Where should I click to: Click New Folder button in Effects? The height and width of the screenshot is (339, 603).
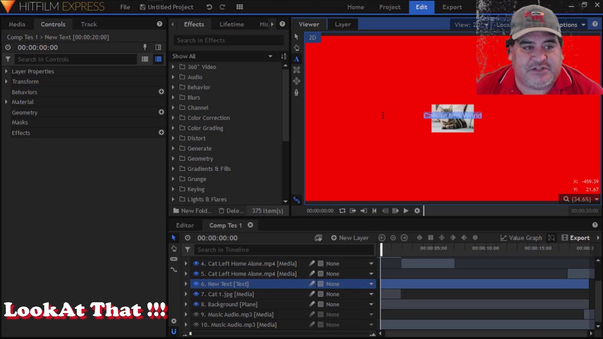[x=192, y=211]
